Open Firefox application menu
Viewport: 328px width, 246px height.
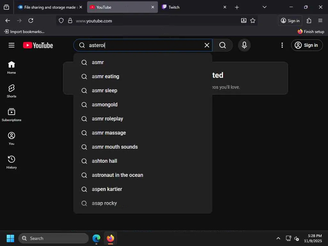(320, 20)
